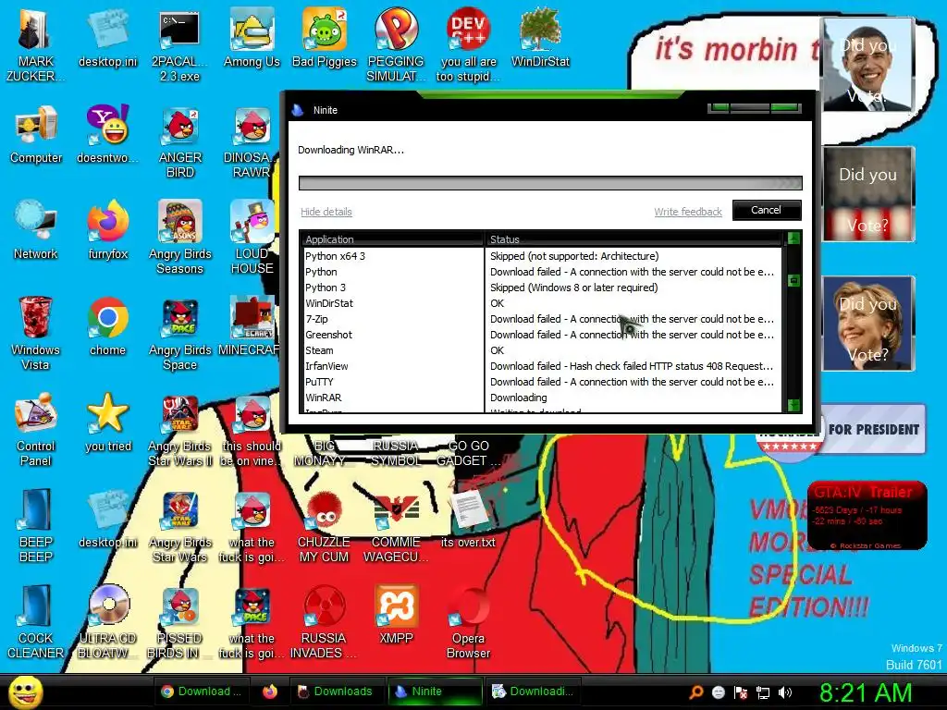Open 2PACAL 2.3.exe desktop shortcut
The image size is (947, 710).
(179, 45)
